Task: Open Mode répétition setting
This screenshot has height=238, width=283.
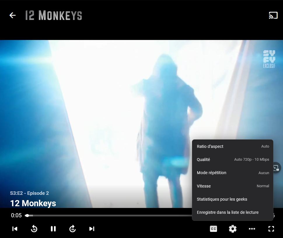Action: click(x=233, y=173)
